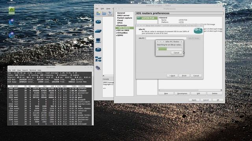
Task: Click the New button in IOS routers preferences
Action: tap(166, 93)
